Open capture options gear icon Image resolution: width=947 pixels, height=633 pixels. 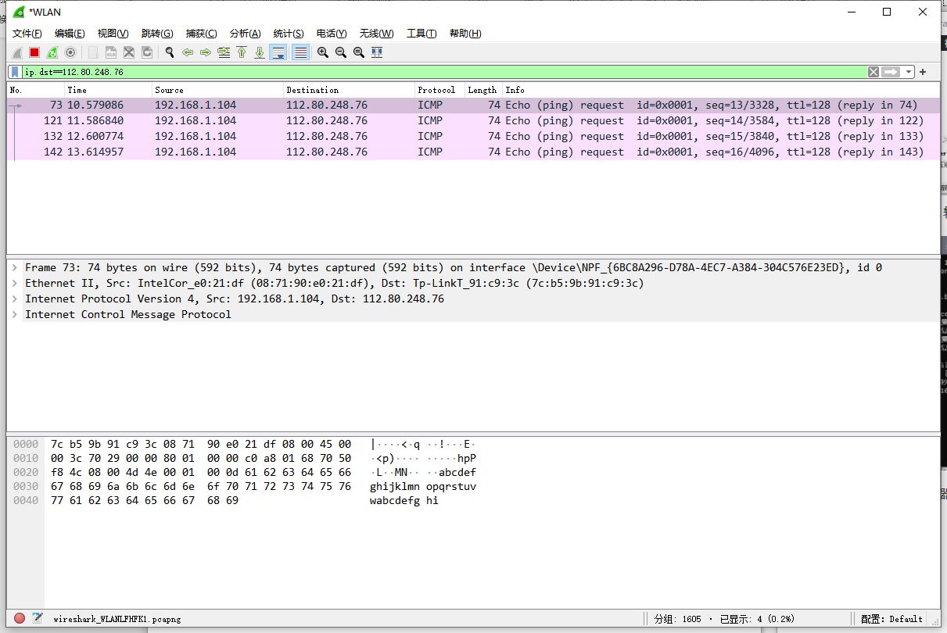click(70, 52)
